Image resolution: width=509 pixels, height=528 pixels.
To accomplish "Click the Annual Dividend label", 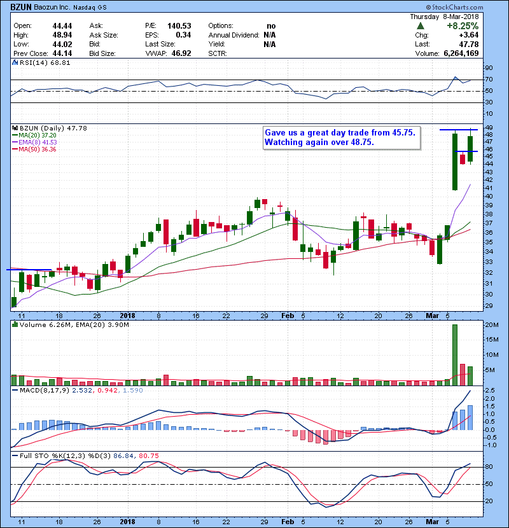I will 234,35.
